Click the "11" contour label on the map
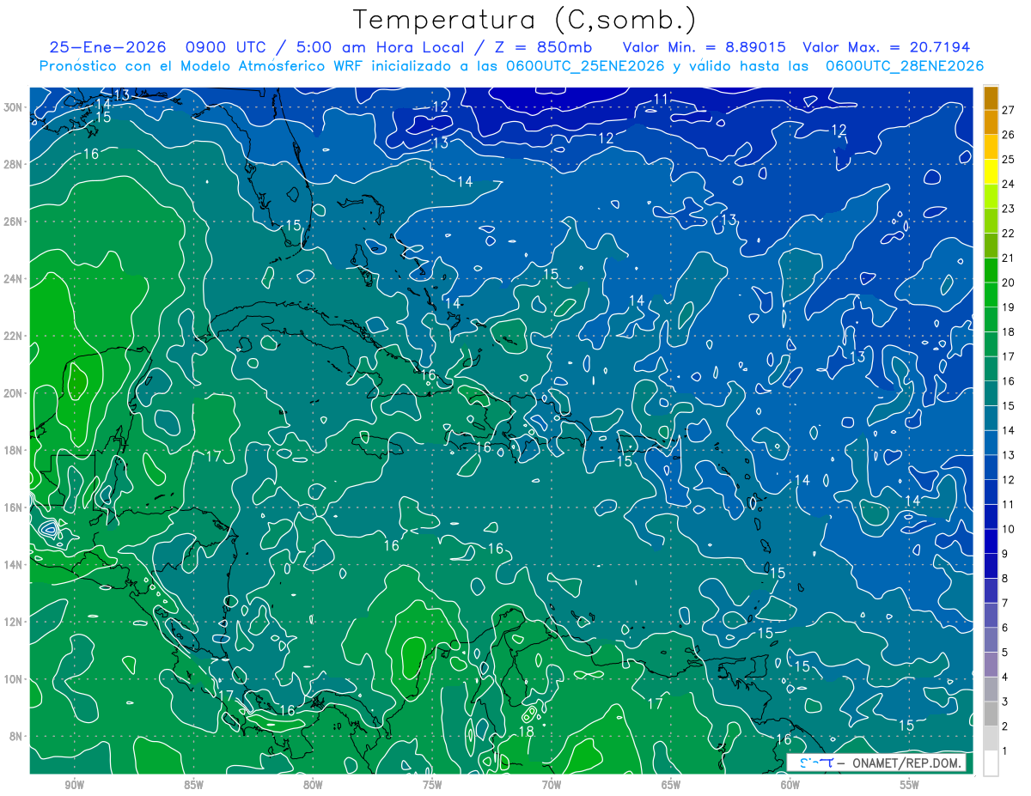Image resolution: width=1031 pixels, height=796 pixels. (x=661, y=100)
